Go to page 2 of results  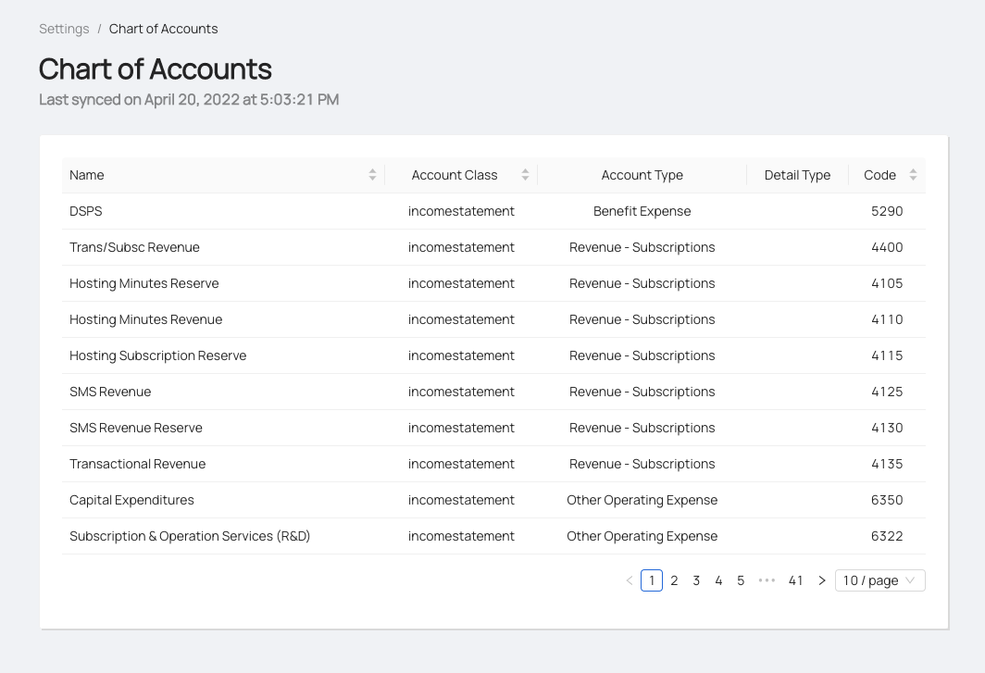(674, 580)
